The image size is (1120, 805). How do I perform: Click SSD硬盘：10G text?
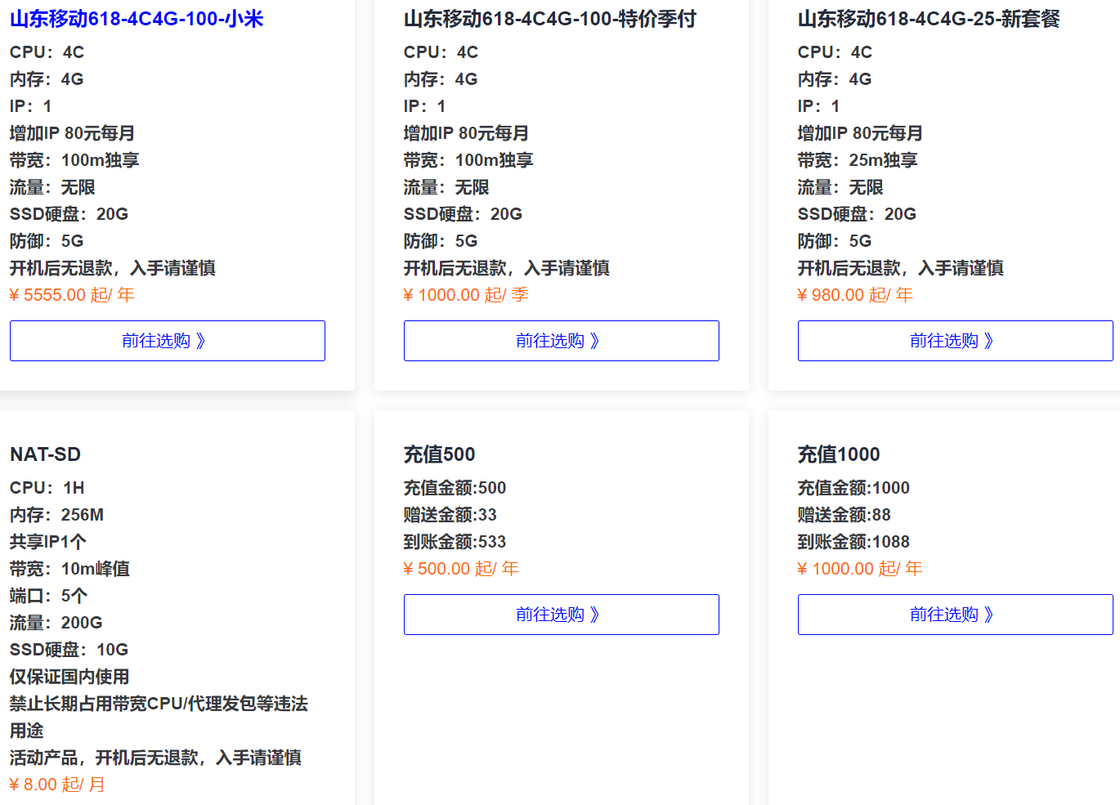(69, 650)
